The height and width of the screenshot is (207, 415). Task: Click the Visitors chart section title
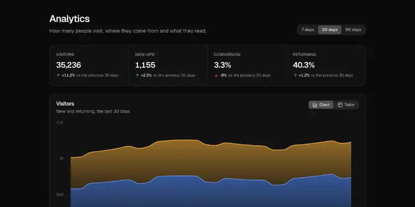pyautogui.click(x=65, y=104)
